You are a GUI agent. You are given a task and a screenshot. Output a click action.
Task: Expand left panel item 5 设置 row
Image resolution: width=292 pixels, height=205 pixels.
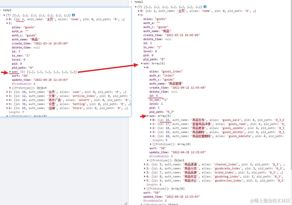7,104
